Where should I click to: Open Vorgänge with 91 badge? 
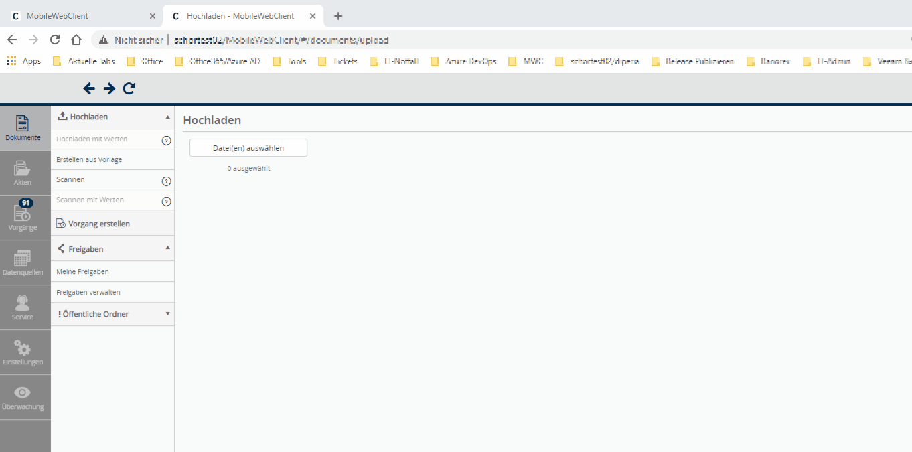[23, 217]
